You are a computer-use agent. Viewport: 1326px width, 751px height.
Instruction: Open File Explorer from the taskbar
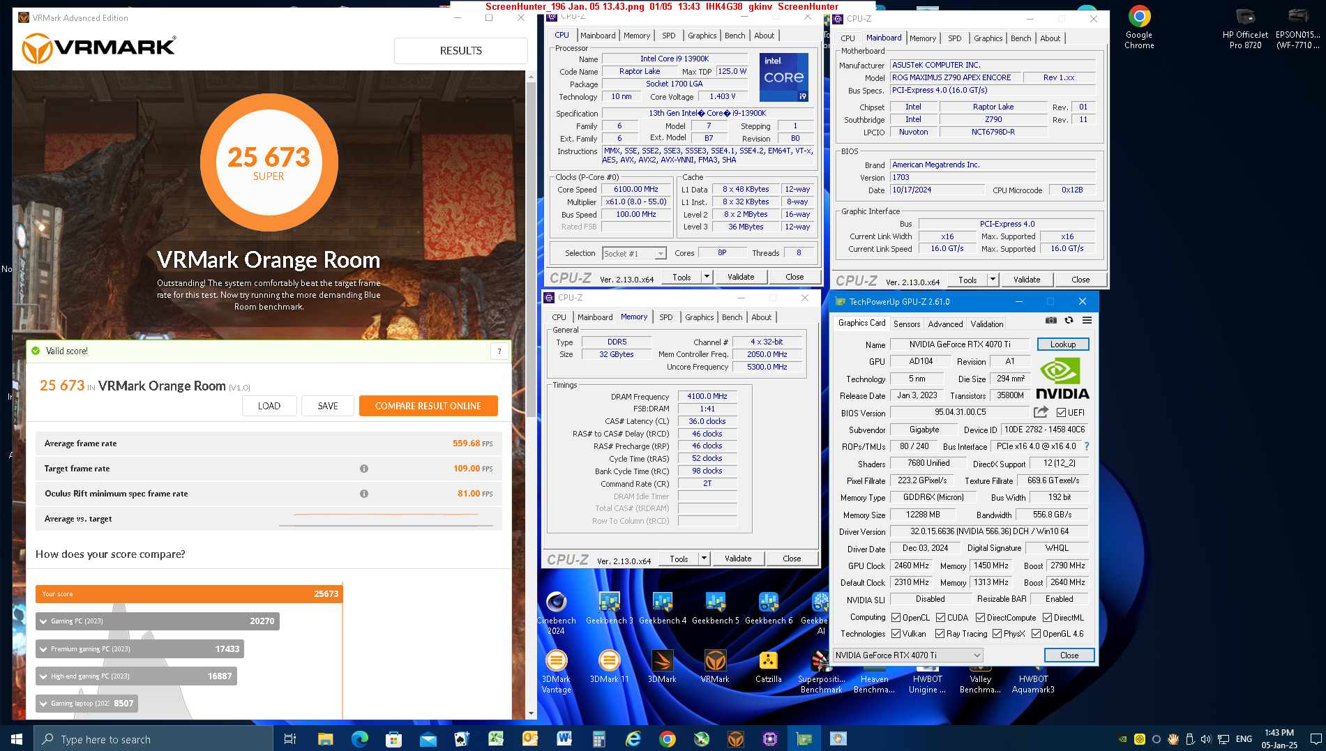(325, 738)
